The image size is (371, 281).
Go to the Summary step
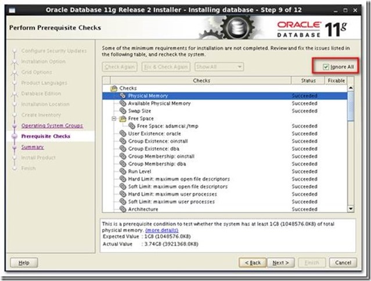click(33, 147)
